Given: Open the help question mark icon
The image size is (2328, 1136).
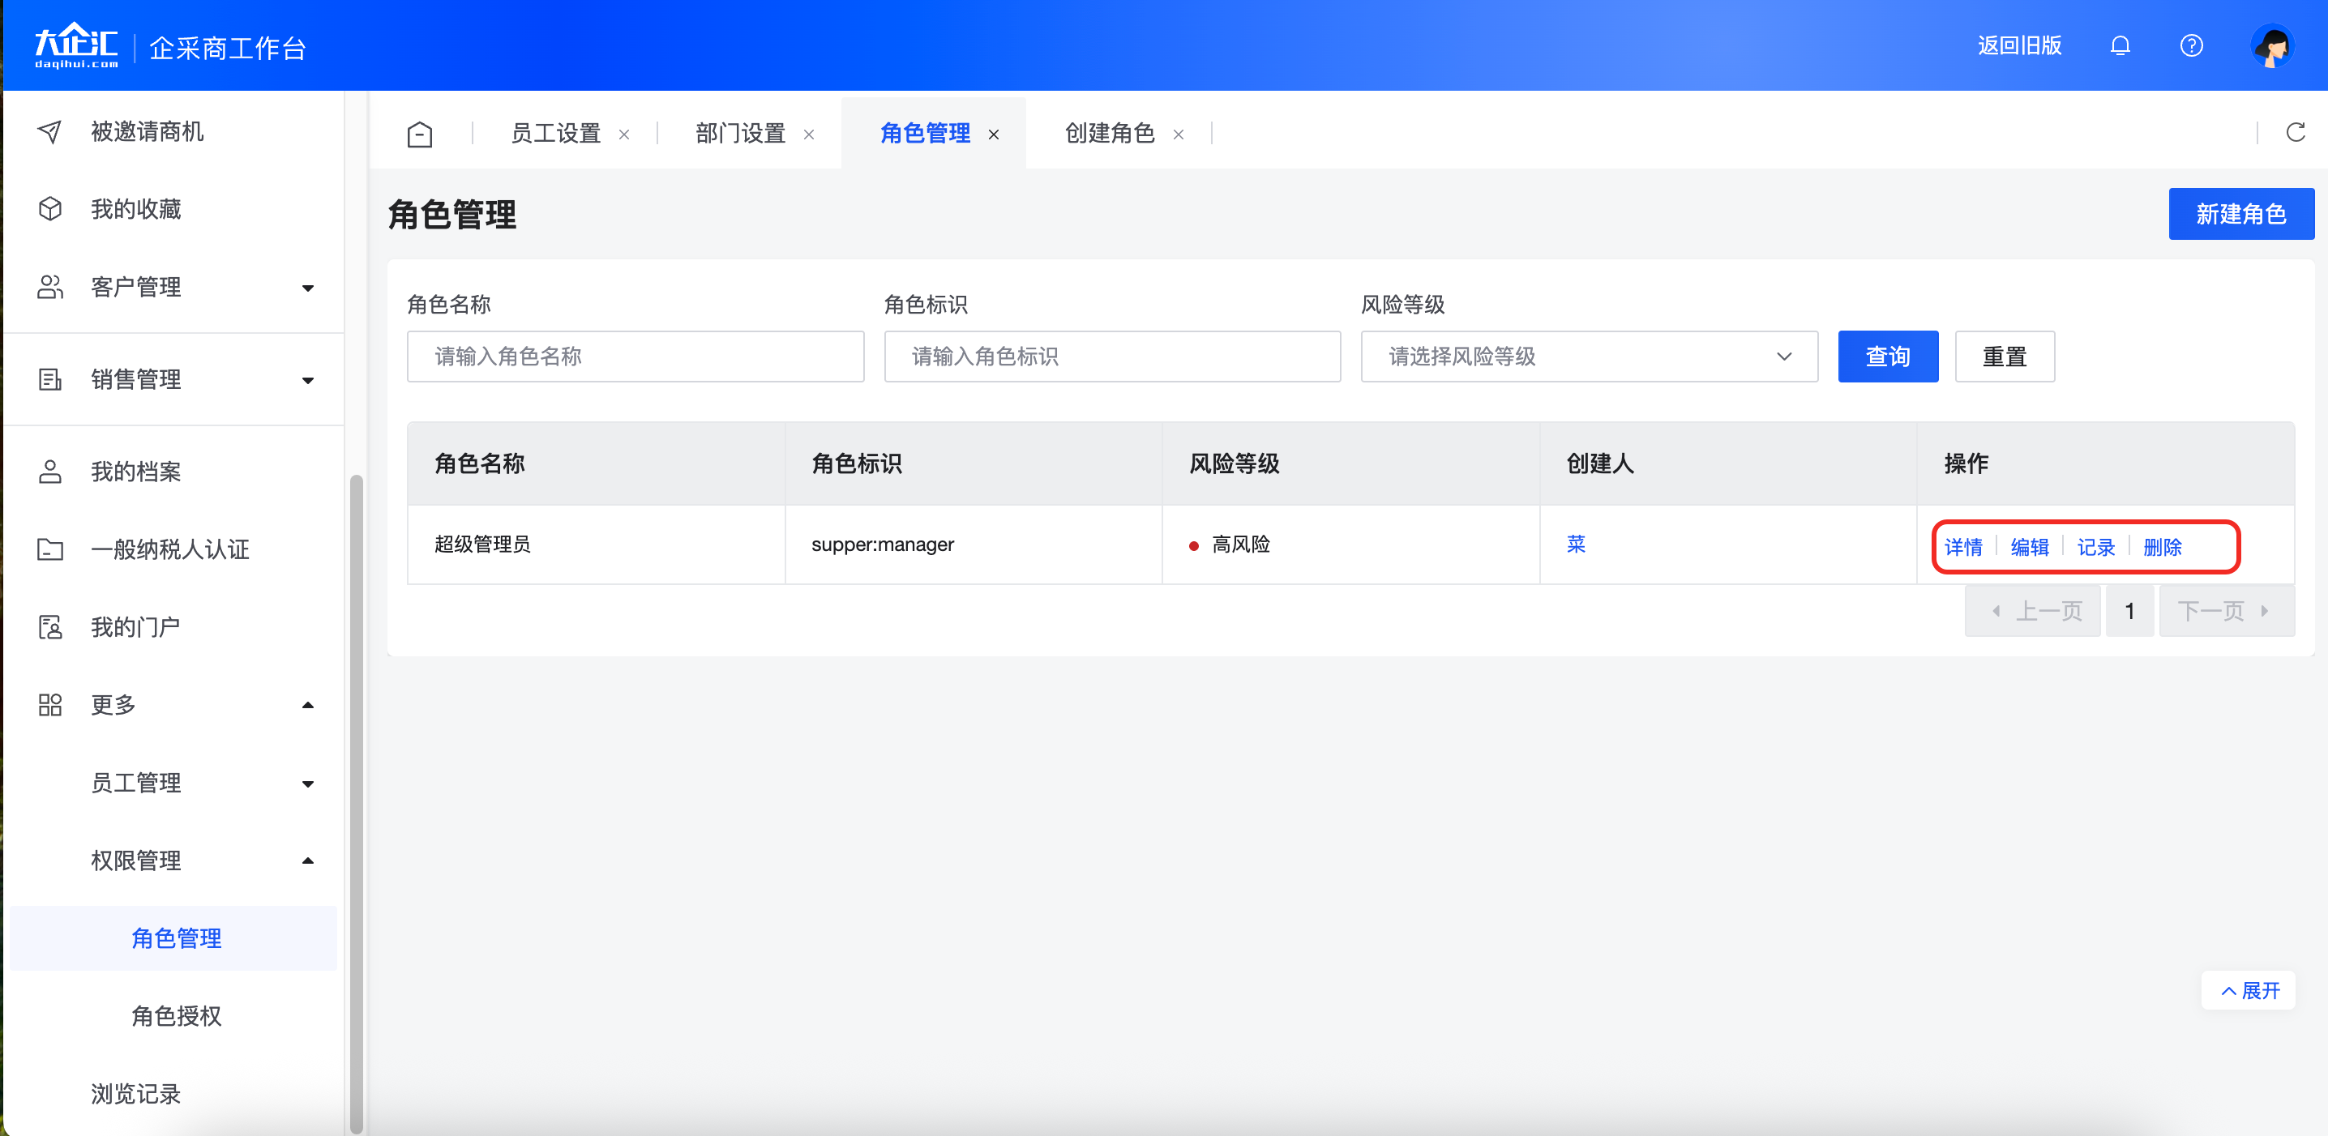Looking at the screenshot, I should tap(2191, 45).
